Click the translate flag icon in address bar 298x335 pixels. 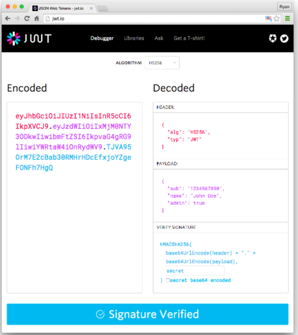(x=268, y=19)
